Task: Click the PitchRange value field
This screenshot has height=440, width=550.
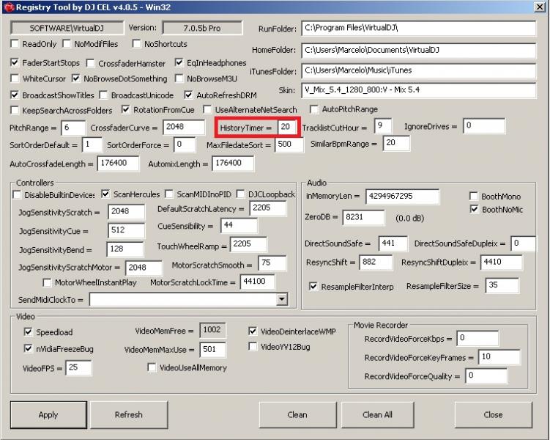Action: point(73,127)
